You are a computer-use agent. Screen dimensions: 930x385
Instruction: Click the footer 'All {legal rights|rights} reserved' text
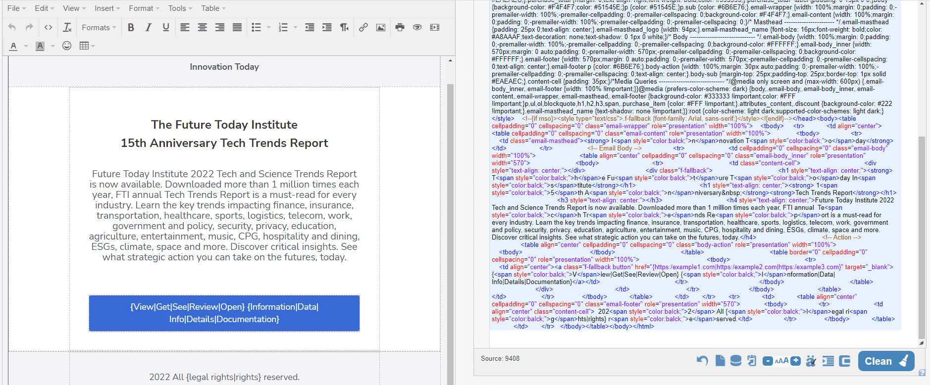coord(236,377)
